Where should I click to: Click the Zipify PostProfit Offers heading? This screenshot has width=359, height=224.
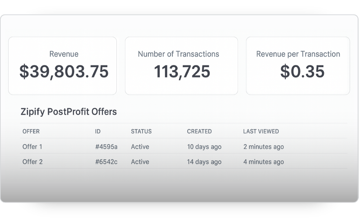tap(69, 112)
